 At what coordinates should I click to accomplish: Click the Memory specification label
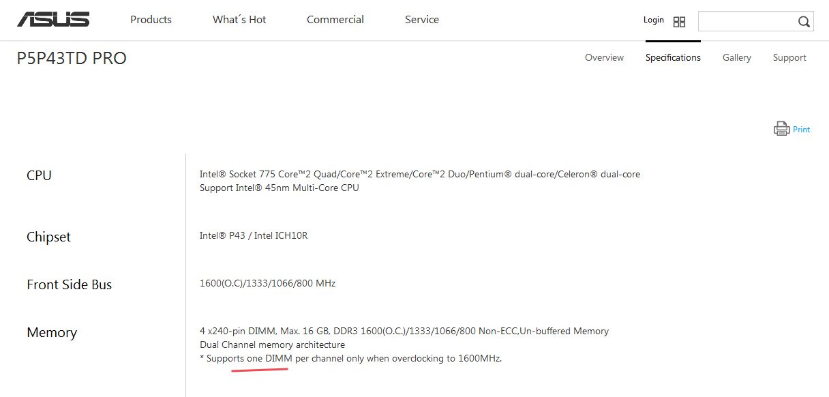(52, 332)
